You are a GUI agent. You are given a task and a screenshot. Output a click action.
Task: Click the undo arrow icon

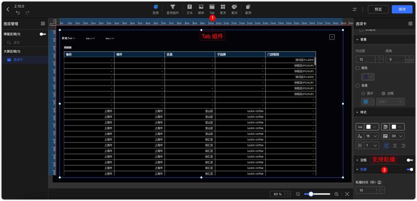(x=18, y=12)
